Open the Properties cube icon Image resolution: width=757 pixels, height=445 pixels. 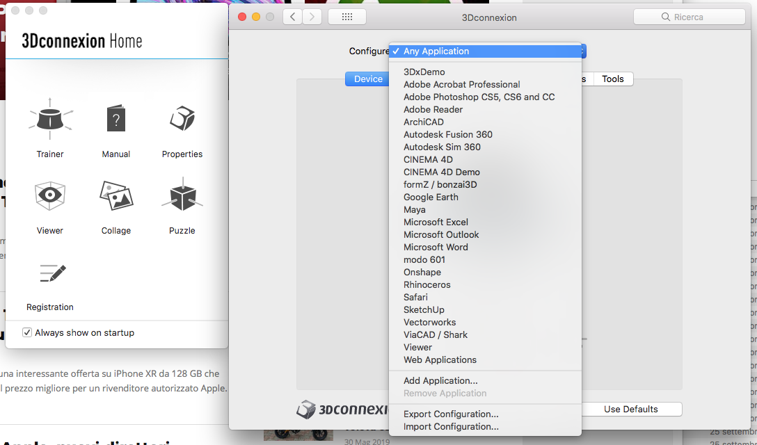pos(182,118)
